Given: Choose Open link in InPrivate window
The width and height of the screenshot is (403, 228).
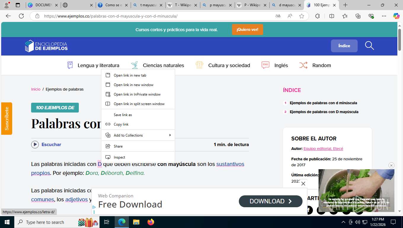Looking at the screenshot, I should tap(138, 94).
